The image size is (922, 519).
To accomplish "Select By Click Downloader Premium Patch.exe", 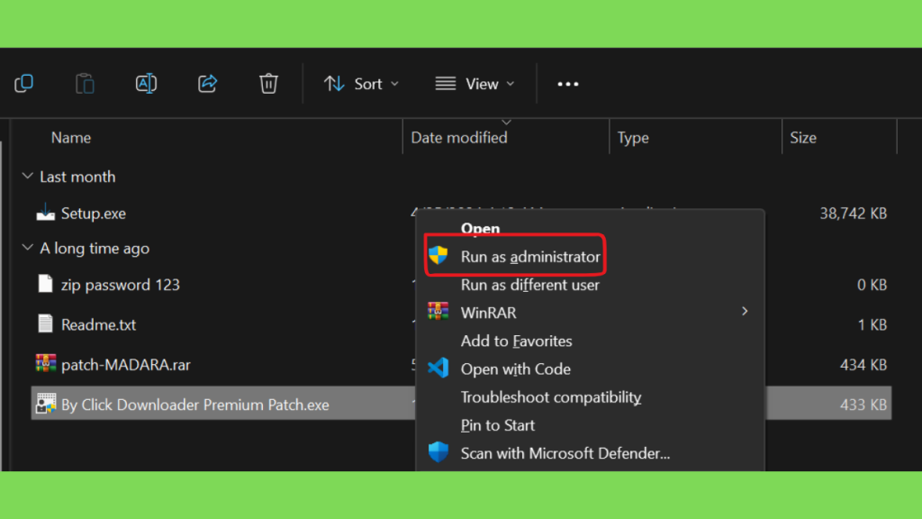I will 194,405.
